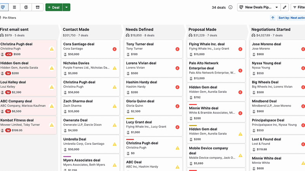Click Pin filters
This screenshot has width=305, height=171.
pyautogui.click(x=8, y=18)
